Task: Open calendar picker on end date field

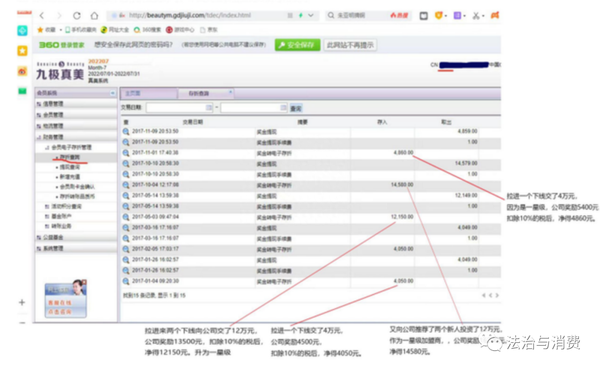Action: (283, 108)
